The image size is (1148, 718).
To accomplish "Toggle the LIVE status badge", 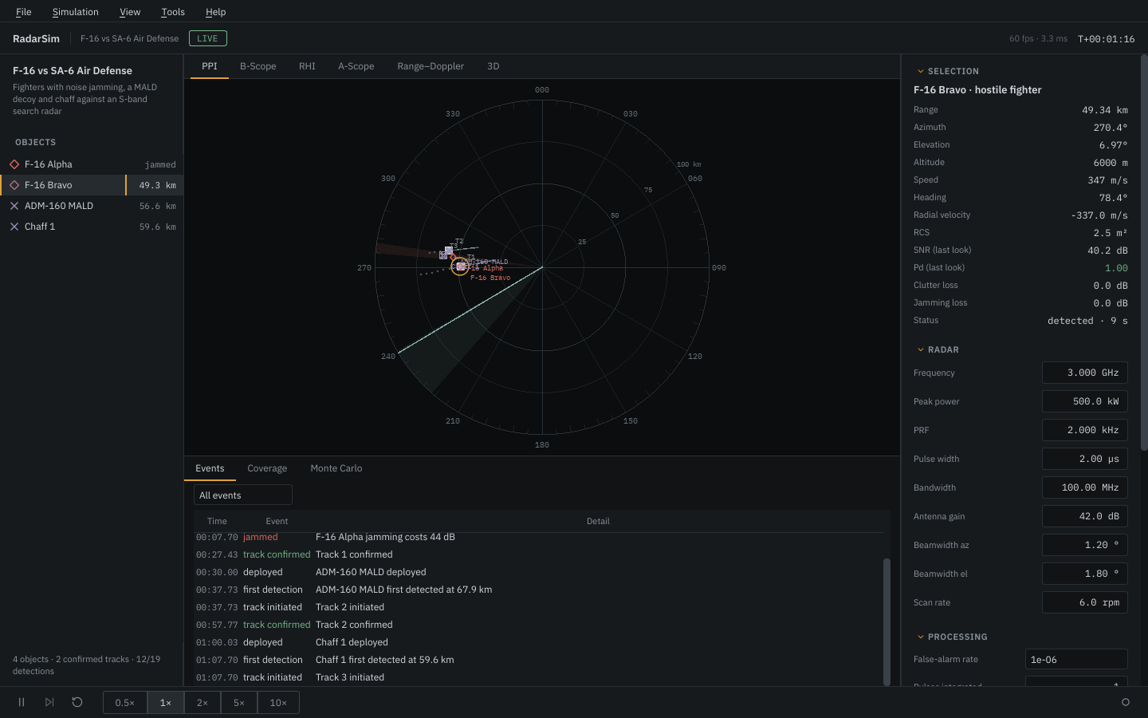I will [208, 38].
